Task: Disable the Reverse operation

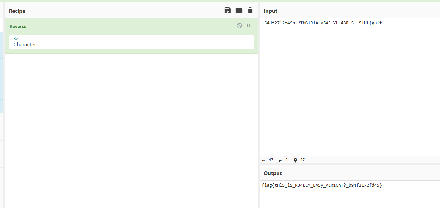Action: 239,26
